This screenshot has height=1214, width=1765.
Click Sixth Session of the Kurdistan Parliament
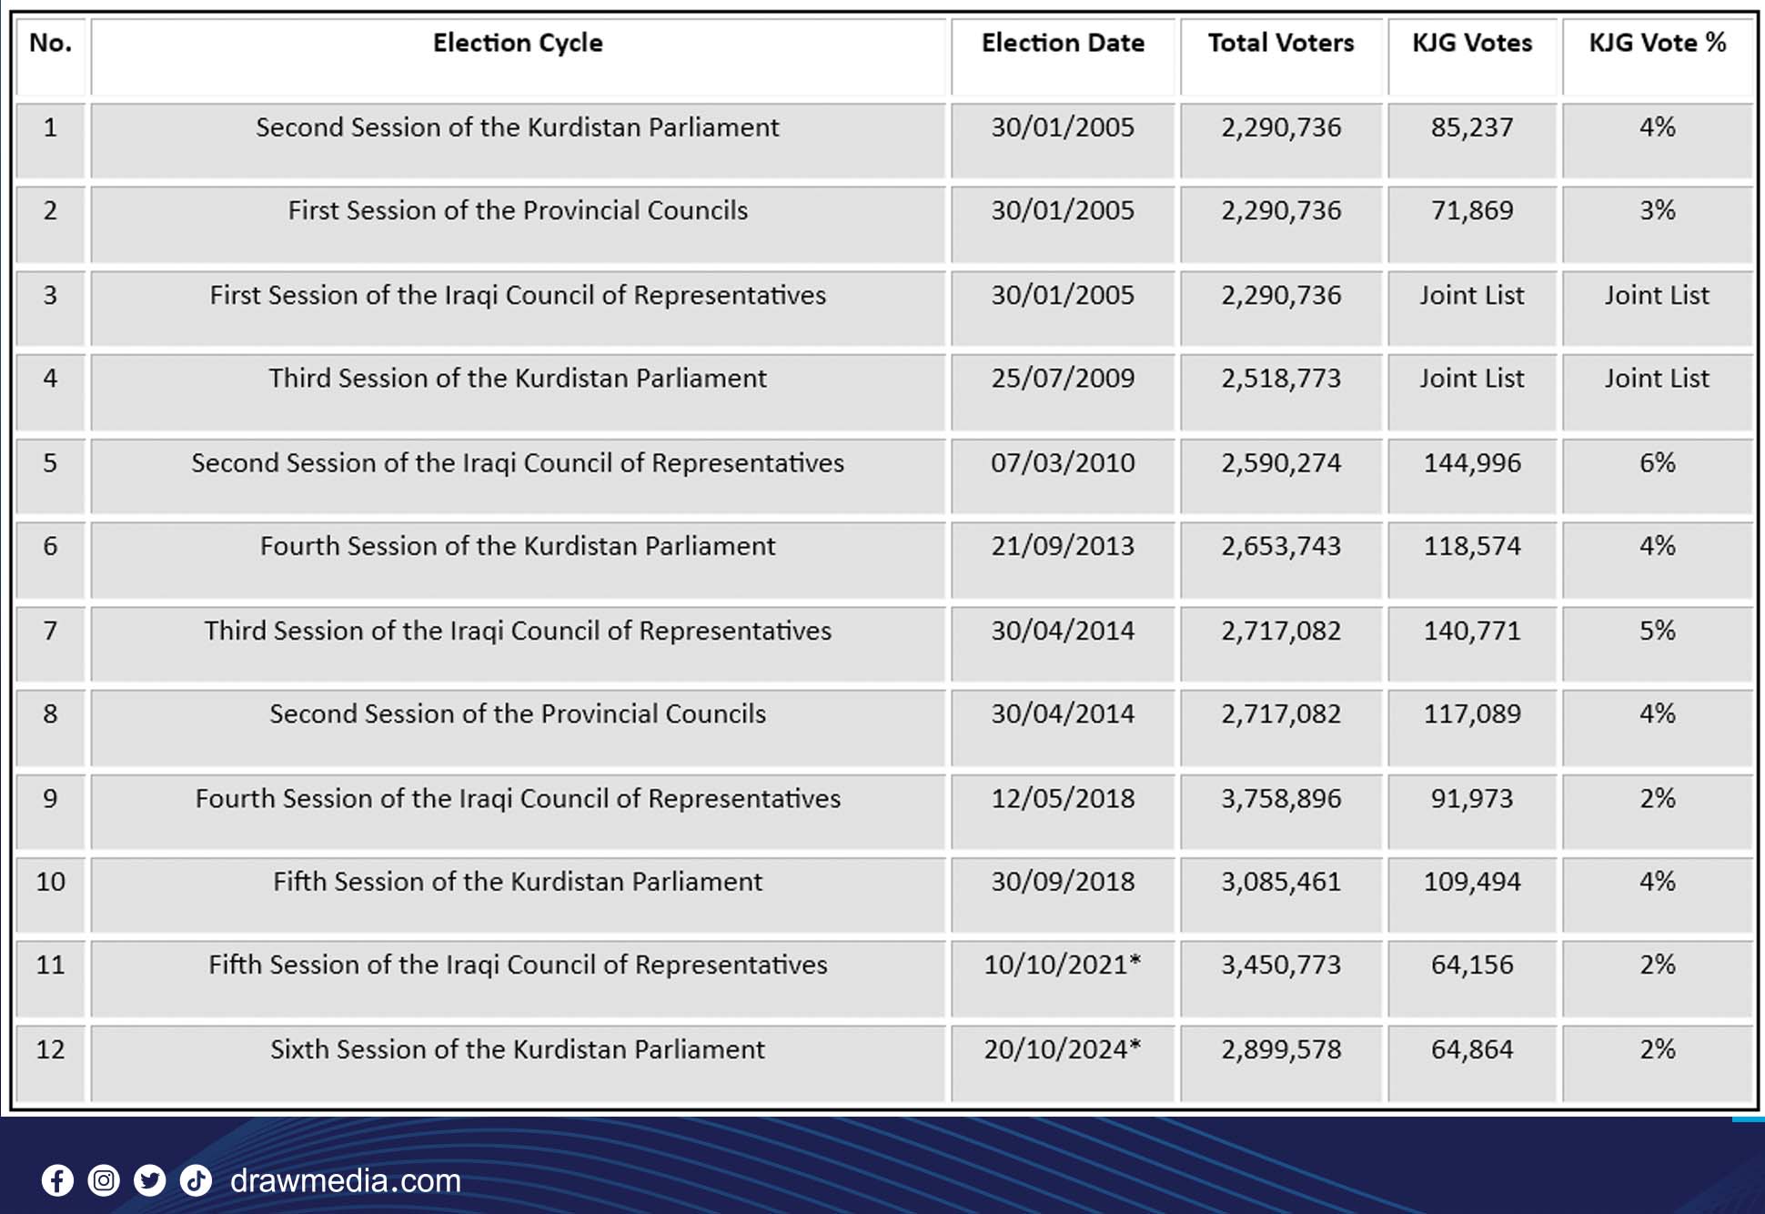point(517,1049)
